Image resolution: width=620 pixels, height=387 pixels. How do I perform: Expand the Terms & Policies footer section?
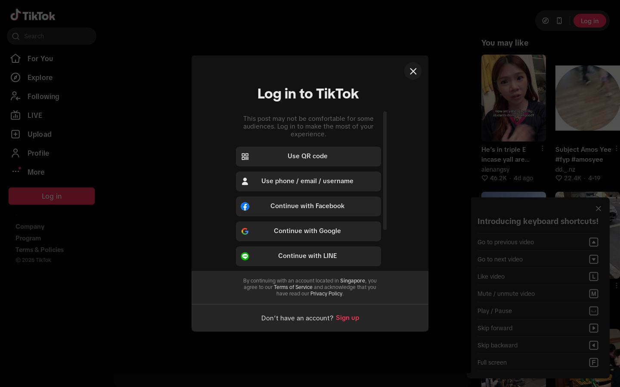point(40,250)
